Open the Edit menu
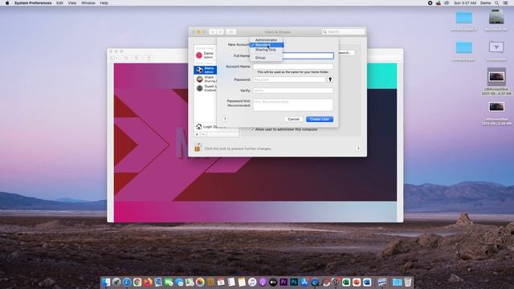This screenshot has width=514, height=289. (59, 3)
